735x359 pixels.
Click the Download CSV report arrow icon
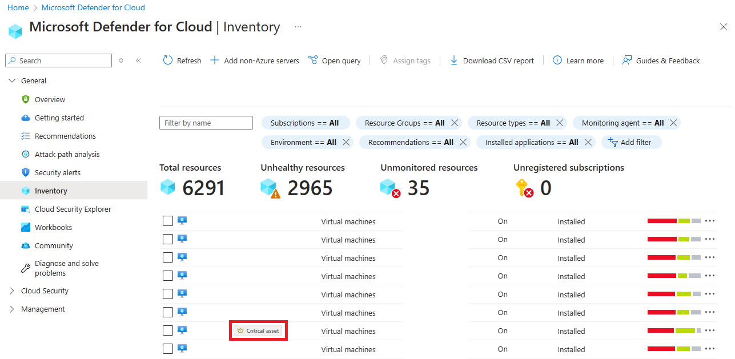(x=454, y=60)
